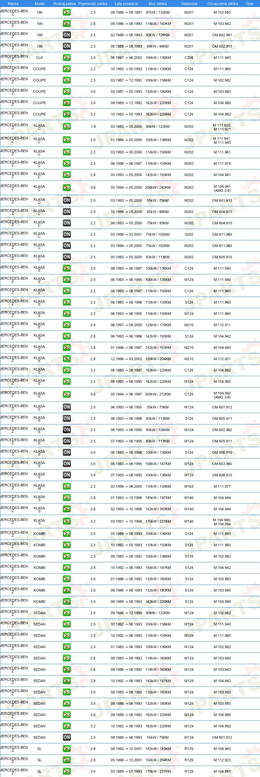
Task: Click petrol icon in M 103.943 row
Action: pyautogui.click(x=67, y=669)
